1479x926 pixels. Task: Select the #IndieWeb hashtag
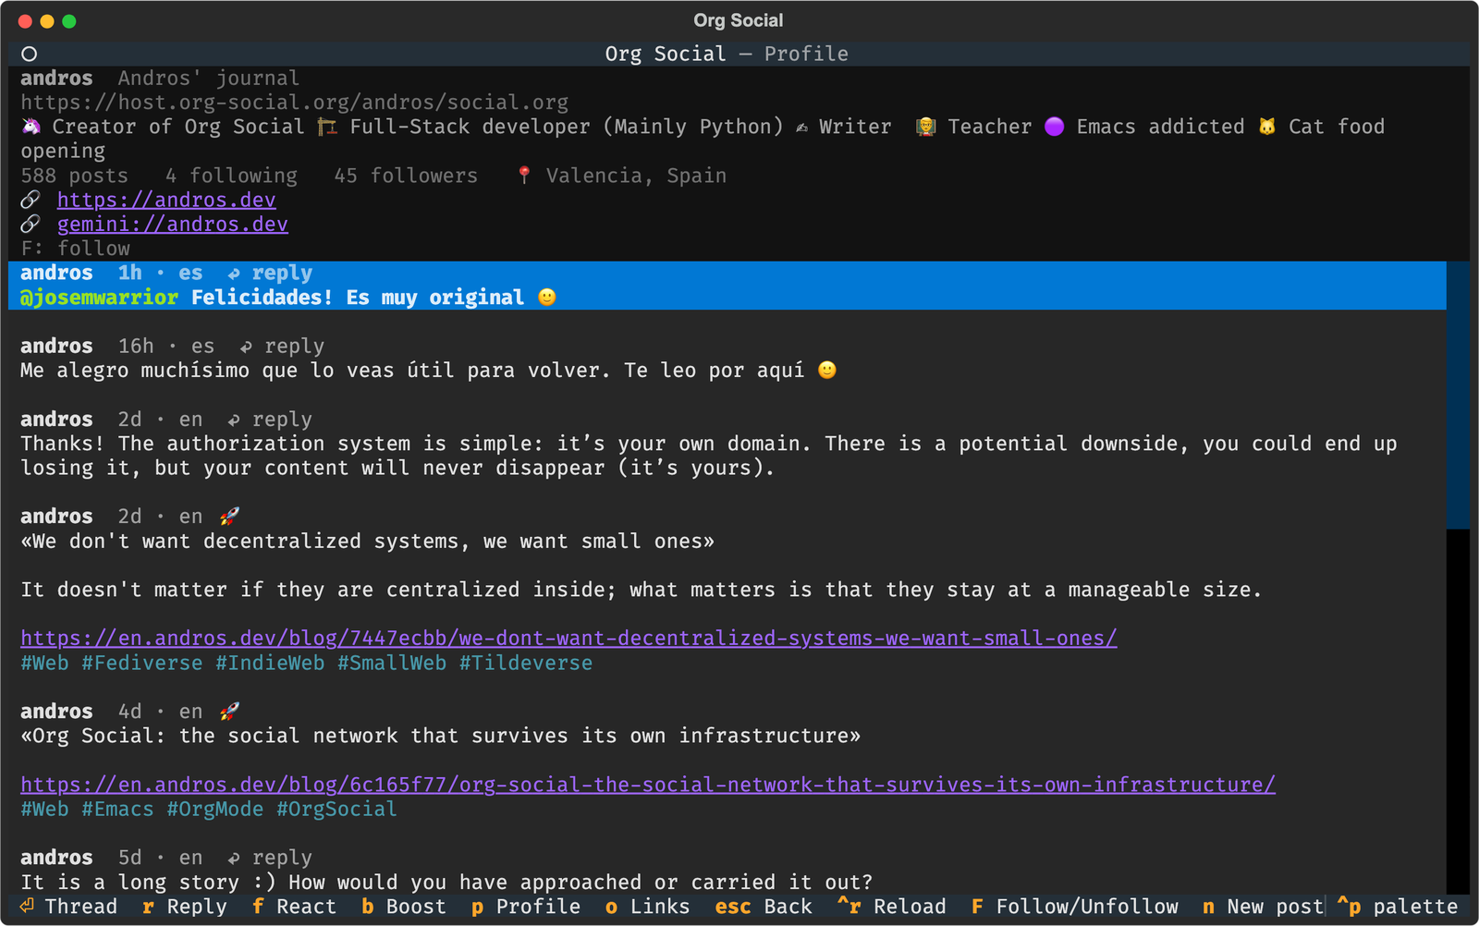(x=270, y=663)
